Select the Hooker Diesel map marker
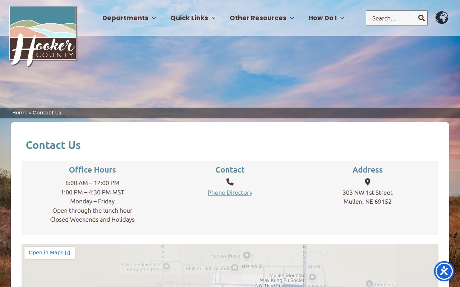 coord(247,255)
